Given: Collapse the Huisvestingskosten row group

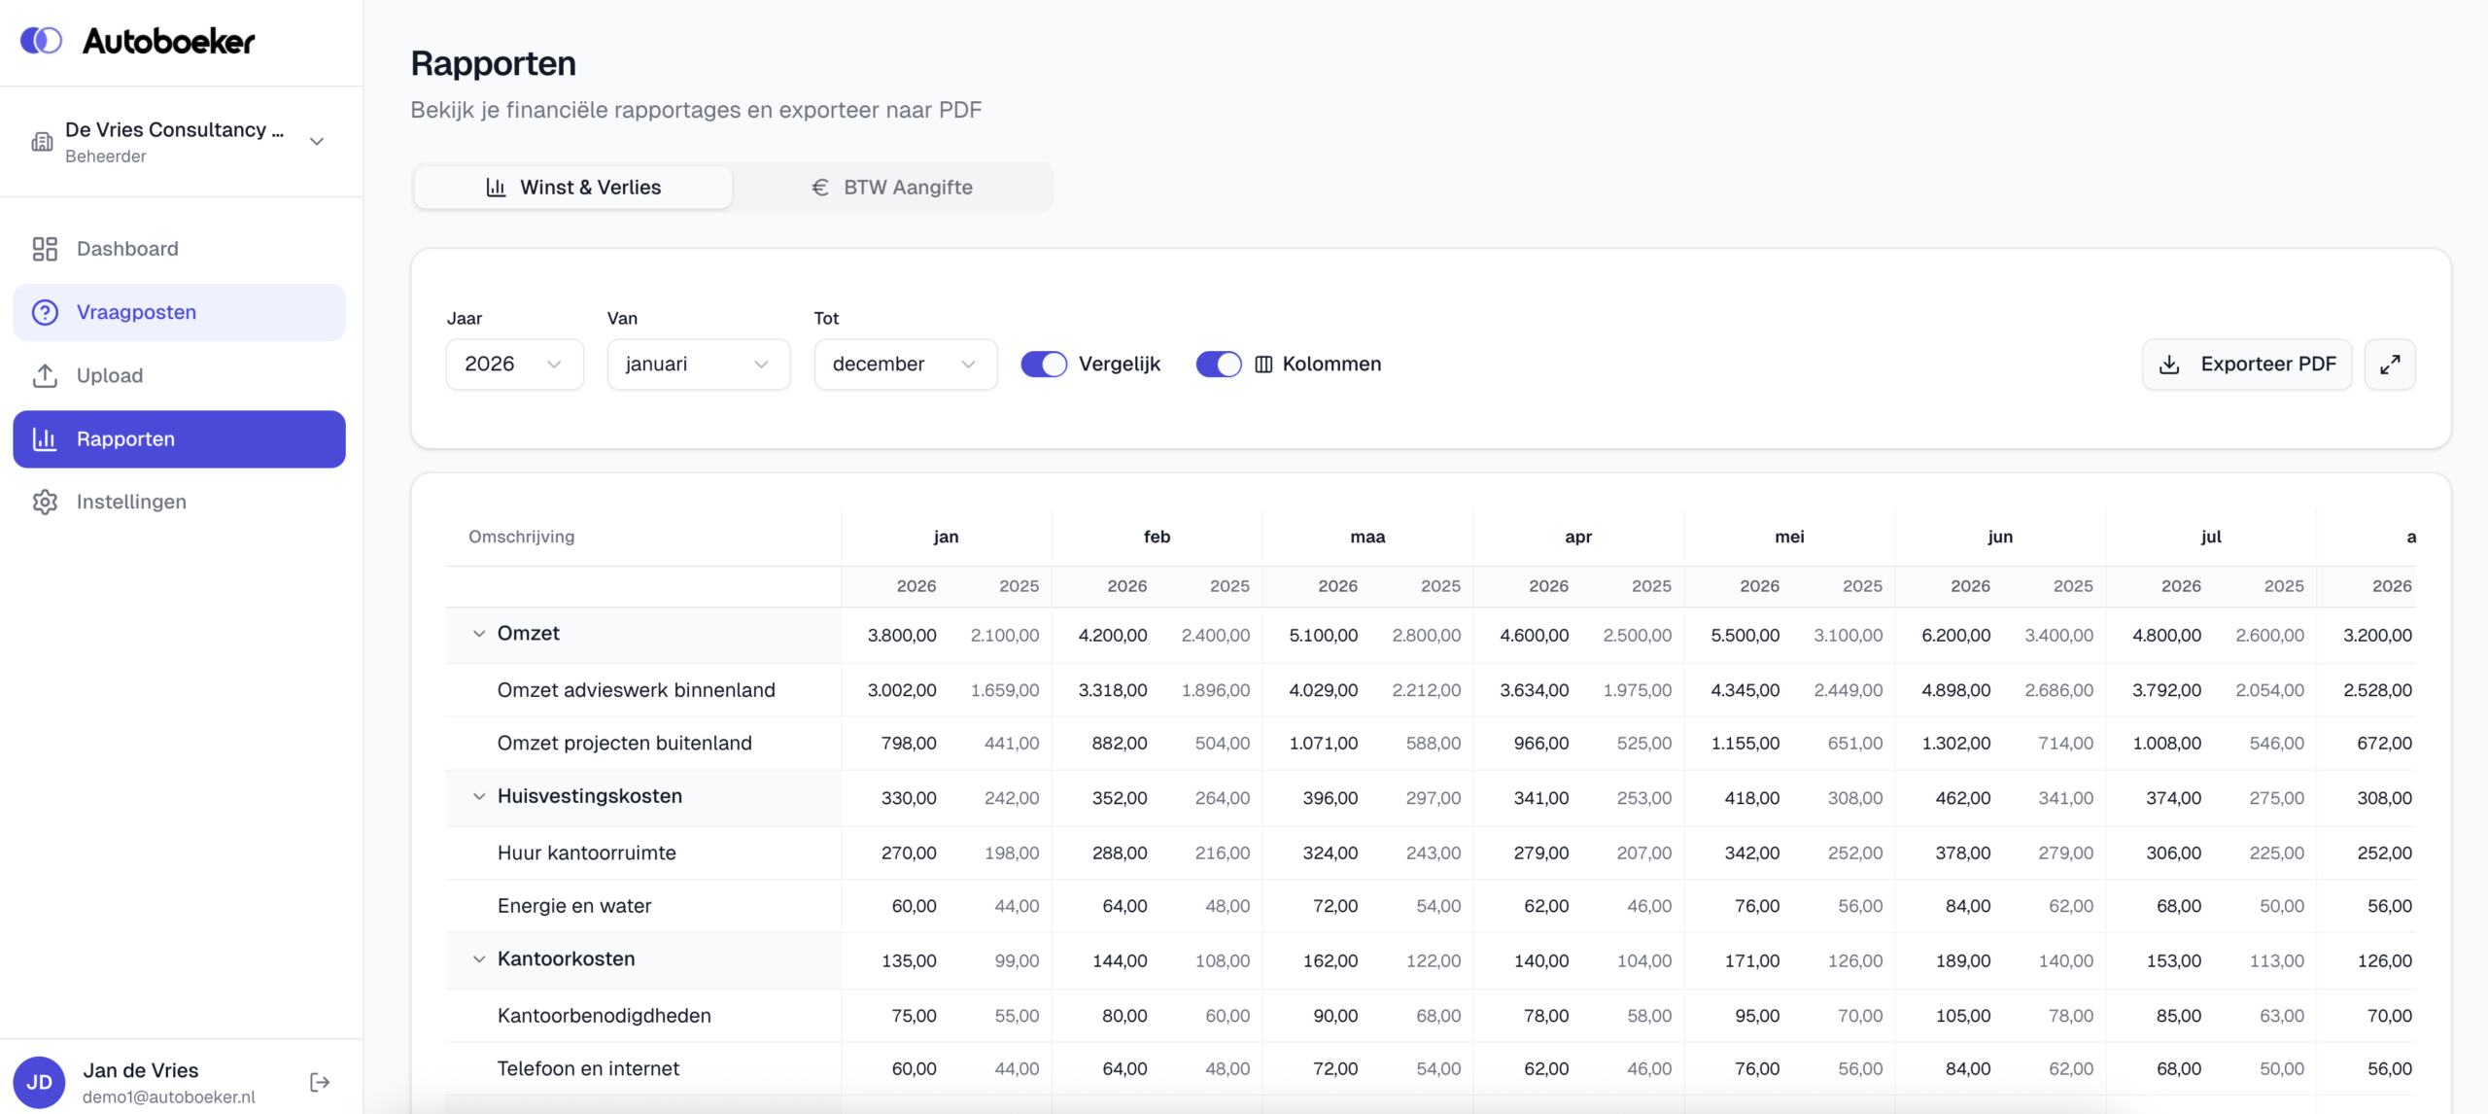Looking at the screenshot, I should [479, 797].
